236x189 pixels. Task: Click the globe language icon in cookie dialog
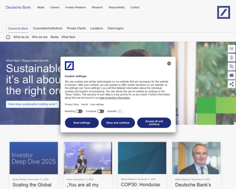[169, 63]
